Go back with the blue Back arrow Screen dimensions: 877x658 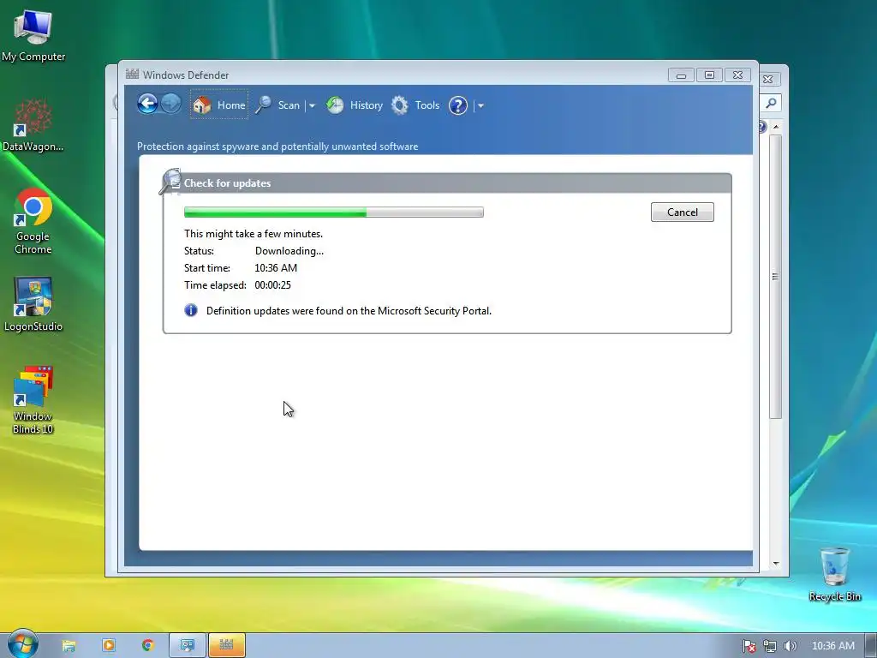pyautogui.click(x=147, y=104)
